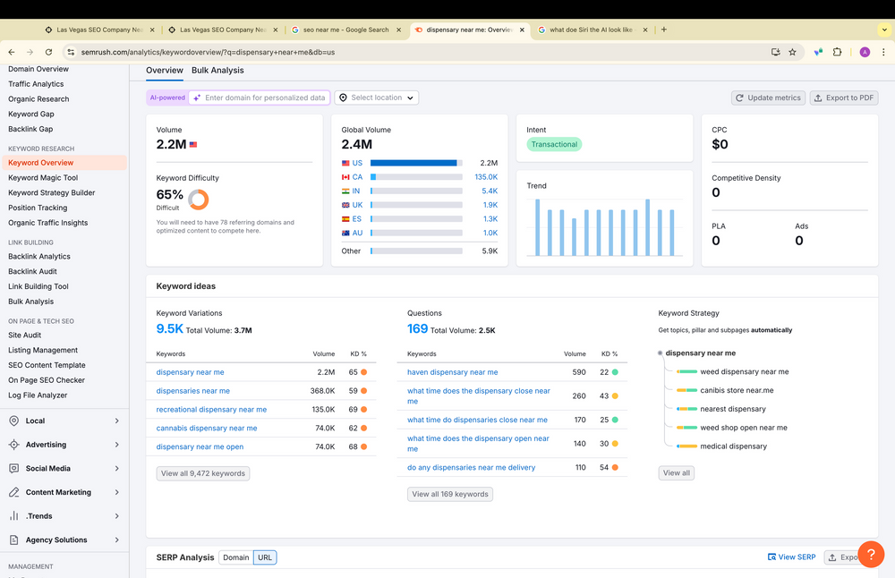The width and height of the screenshot is (895, 578).
Task: Click the browser address bar URL
Action: click(208, 52)
